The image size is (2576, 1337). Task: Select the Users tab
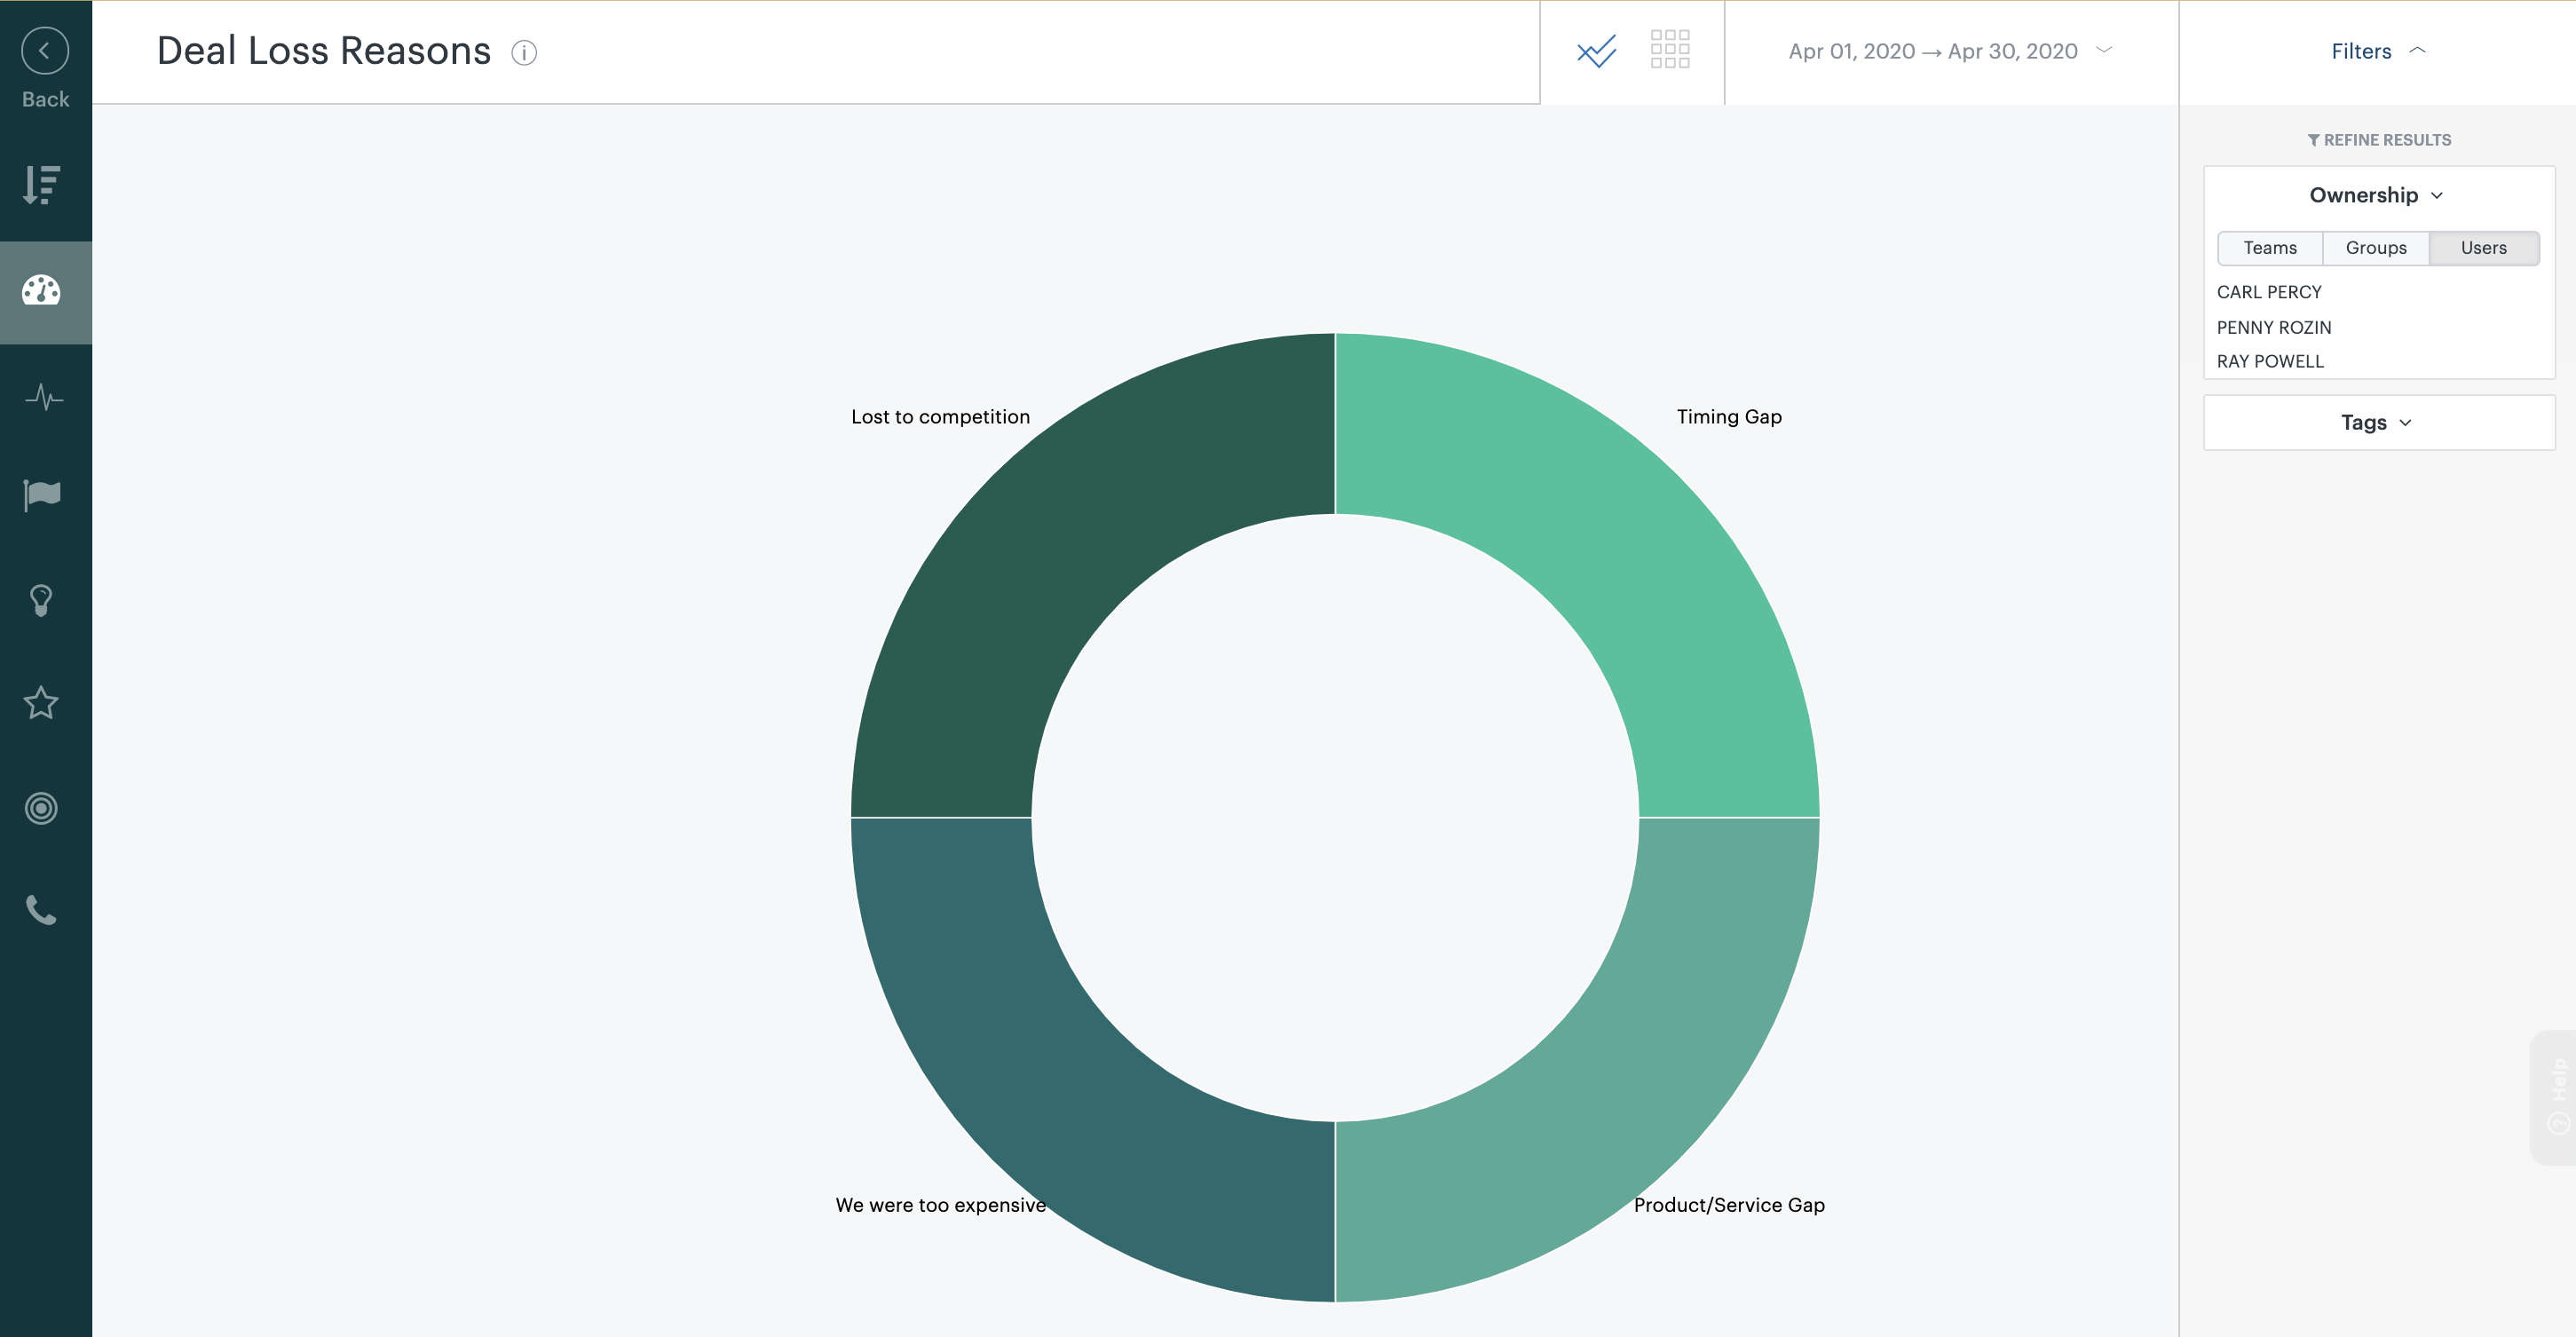(2484, 248)
